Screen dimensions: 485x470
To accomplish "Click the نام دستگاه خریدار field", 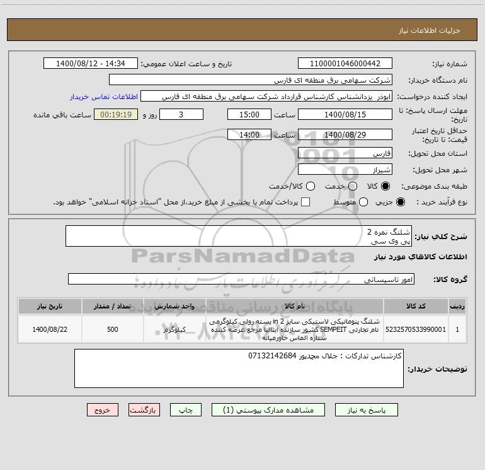I will [x=251, y=79].
